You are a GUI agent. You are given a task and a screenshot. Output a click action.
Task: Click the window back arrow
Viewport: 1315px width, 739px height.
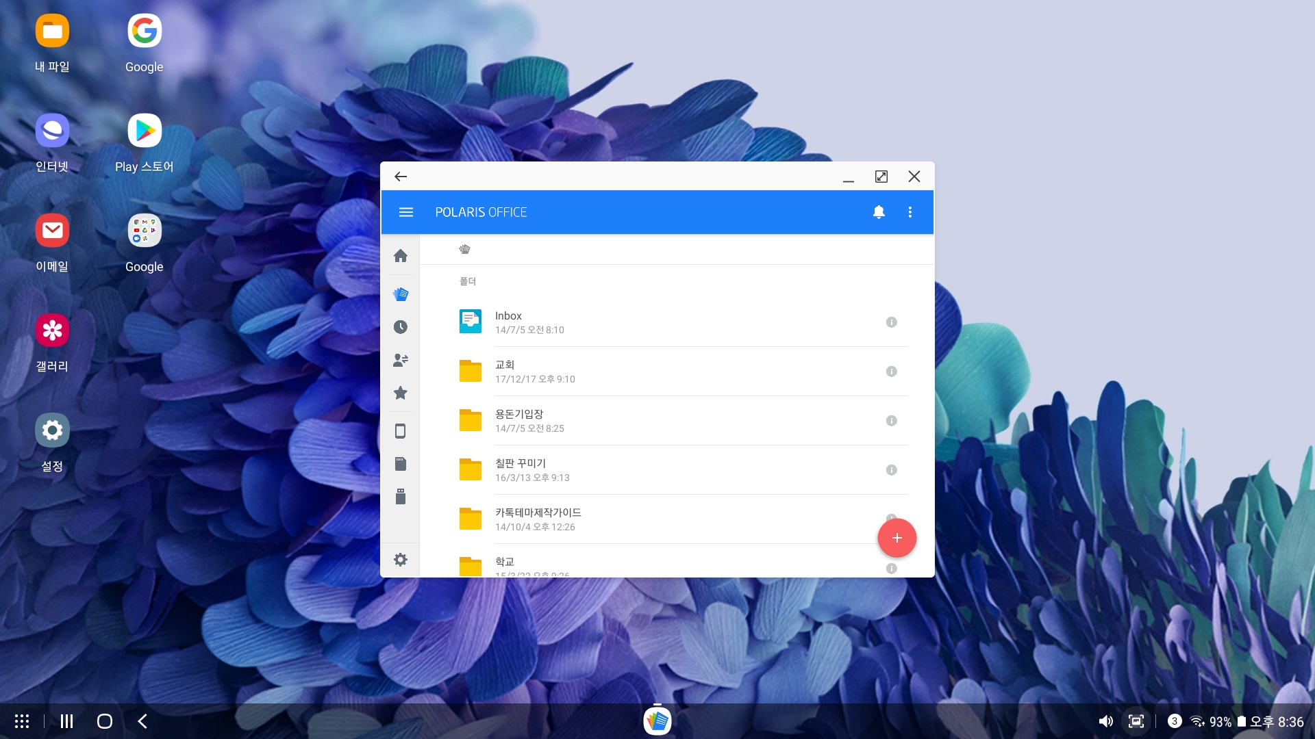click(x=401, y=177)
